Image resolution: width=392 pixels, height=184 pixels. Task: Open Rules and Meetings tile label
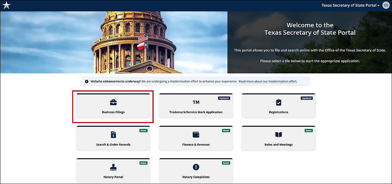279,145
